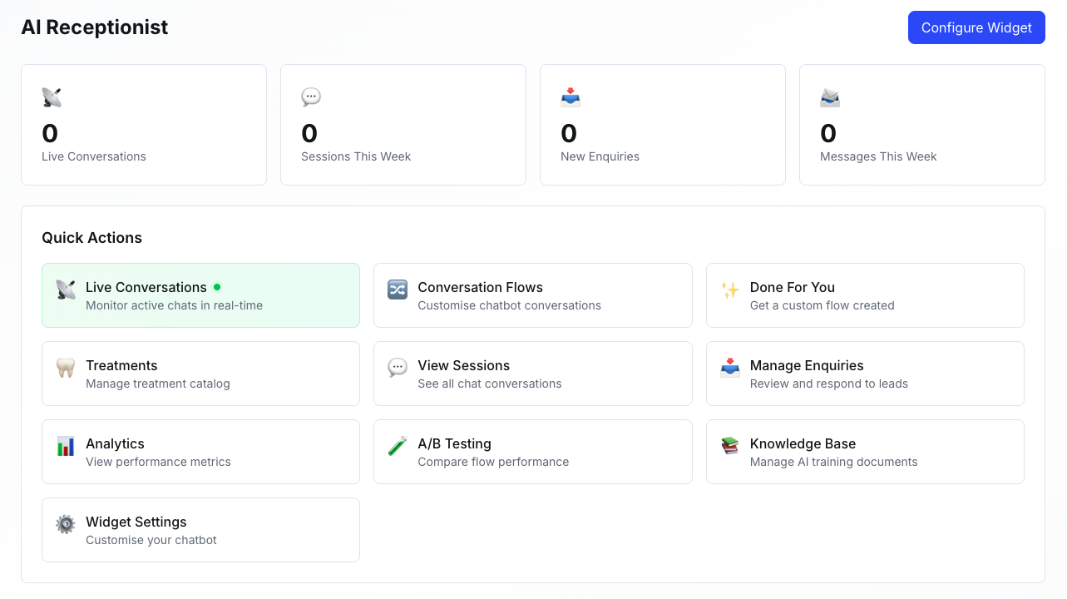Viewport: 1067px width, 599px height.
Task: Open the Configure Widget dialog
Action: [976, 27]
